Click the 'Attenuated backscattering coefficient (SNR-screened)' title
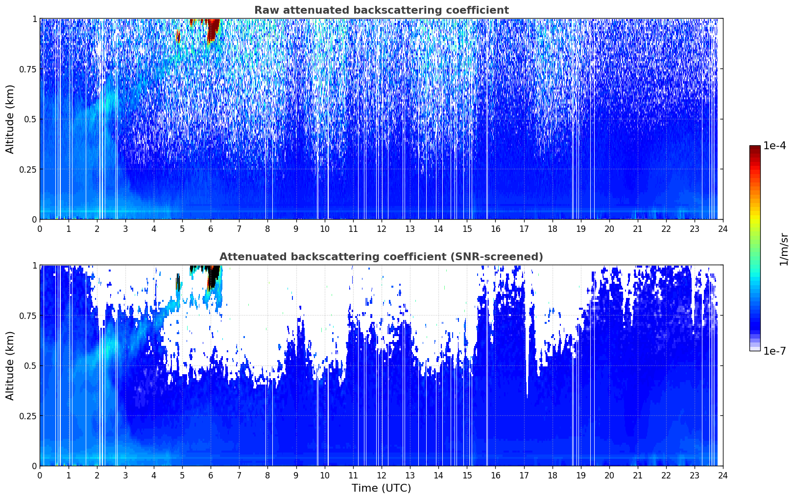The width and height of the screenshot is (794, 499). 381,257
